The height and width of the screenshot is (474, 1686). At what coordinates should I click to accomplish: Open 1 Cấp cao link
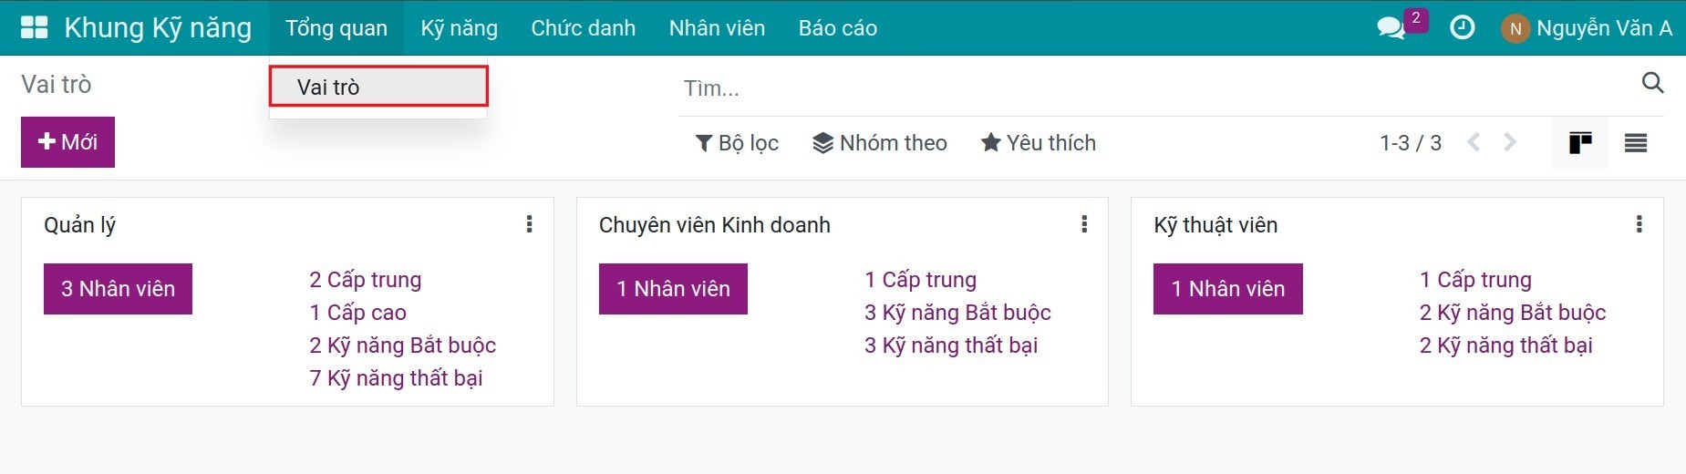click(357, 313)
